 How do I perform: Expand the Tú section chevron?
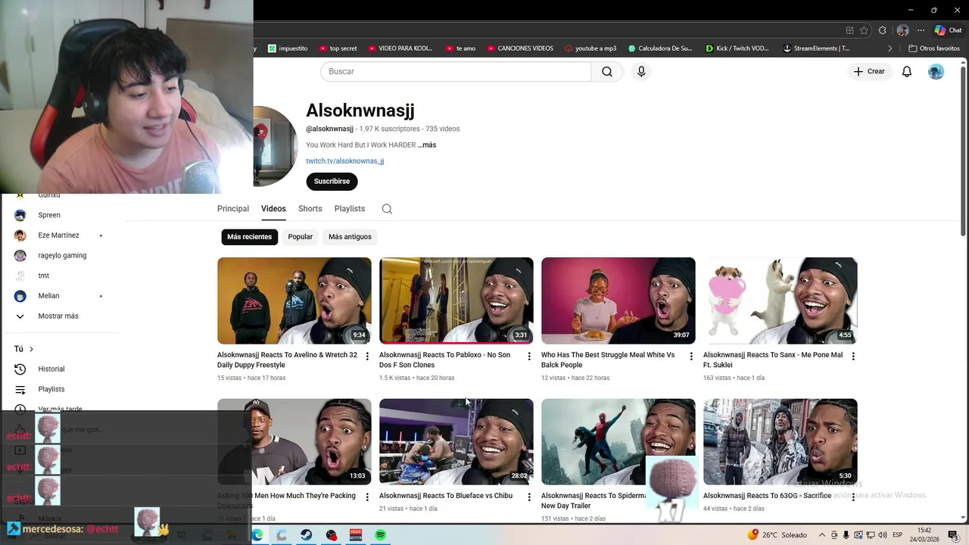31,349
